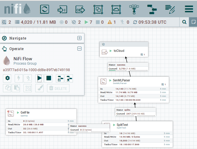Image resolution: width=197 pixels, height=149 pixels.
Task: Open the flow search magnifier
Action: pyautogui.click(x=184, y=22)
